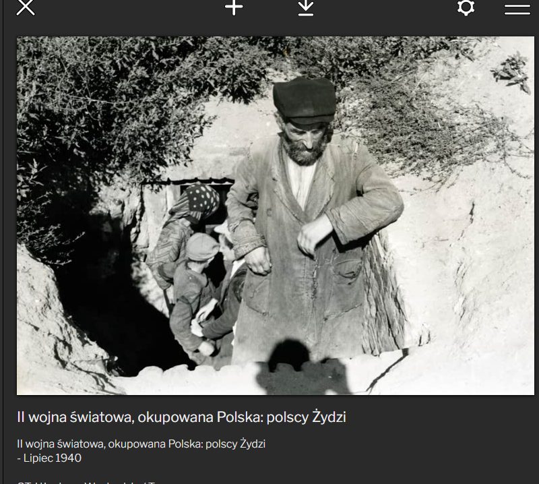
Task: Open settings via the gear icon
Action: coord(466,7)
